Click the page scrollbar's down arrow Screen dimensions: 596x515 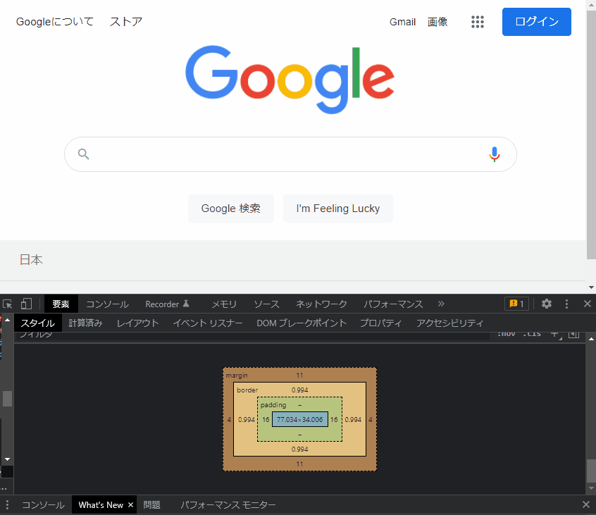click(x=591, y=287)
